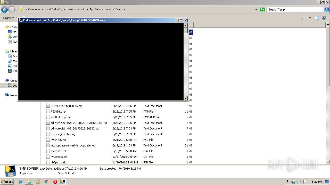Click file icon of wr0xmpst.ott
The height and width of the screenshot is (185, 330).
pos(48,157)
